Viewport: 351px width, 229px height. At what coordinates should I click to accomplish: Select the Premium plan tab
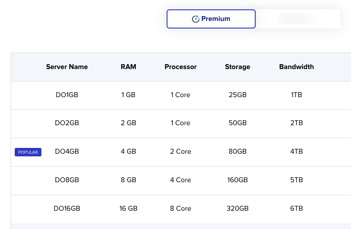[211, 19]
